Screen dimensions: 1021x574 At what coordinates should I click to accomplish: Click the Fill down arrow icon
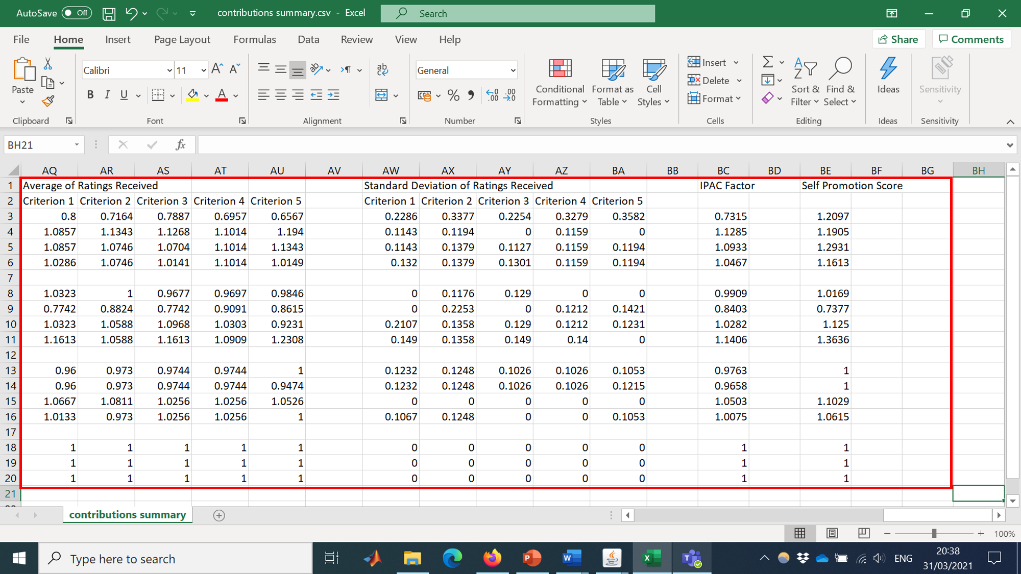pyautogui.click(x=767, y=80)
